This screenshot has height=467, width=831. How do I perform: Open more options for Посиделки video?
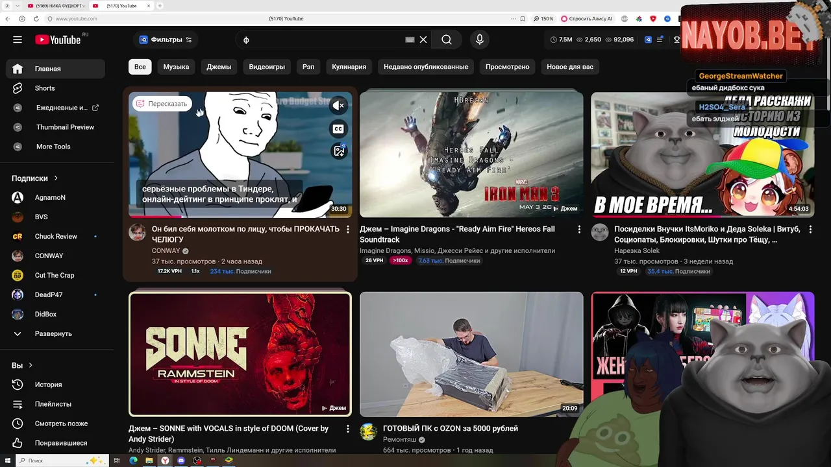[810, 230]
